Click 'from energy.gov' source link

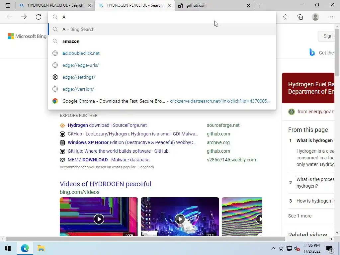314,112
